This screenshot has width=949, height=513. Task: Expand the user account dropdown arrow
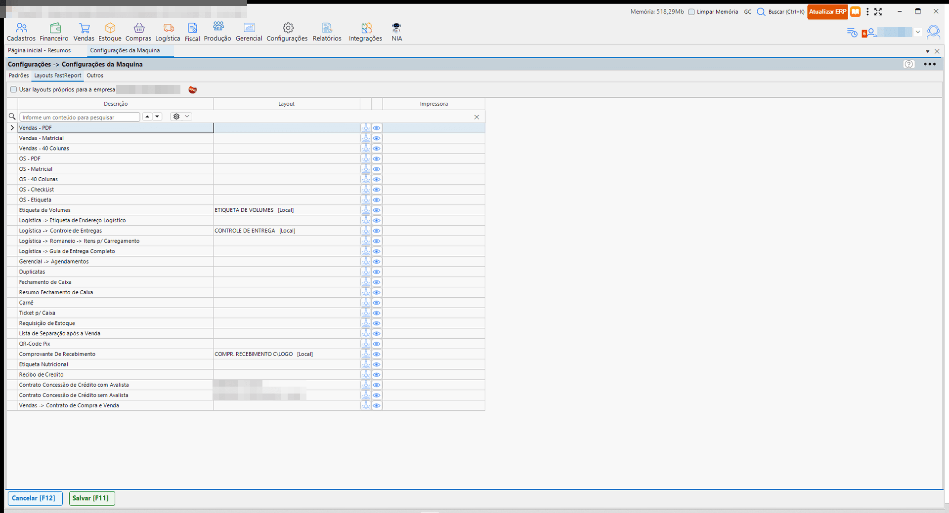[x=918, y=32]
